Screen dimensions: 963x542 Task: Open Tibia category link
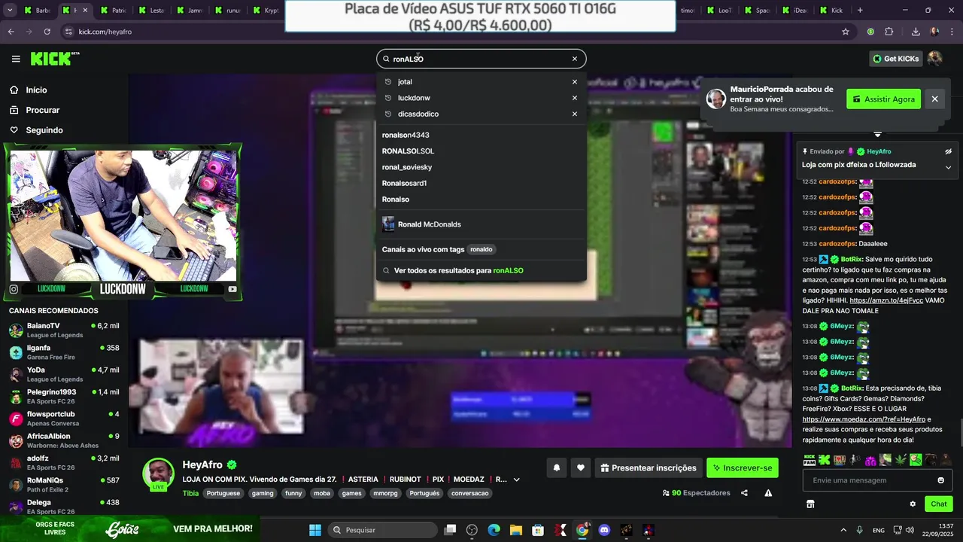tap(190, 494)
